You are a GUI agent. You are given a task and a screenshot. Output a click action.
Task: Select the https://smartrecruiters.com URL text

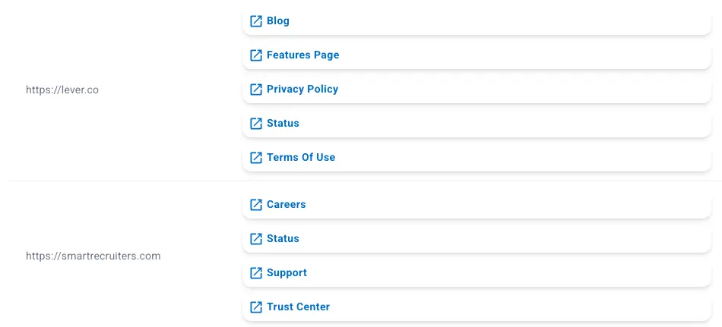[93, 256]
